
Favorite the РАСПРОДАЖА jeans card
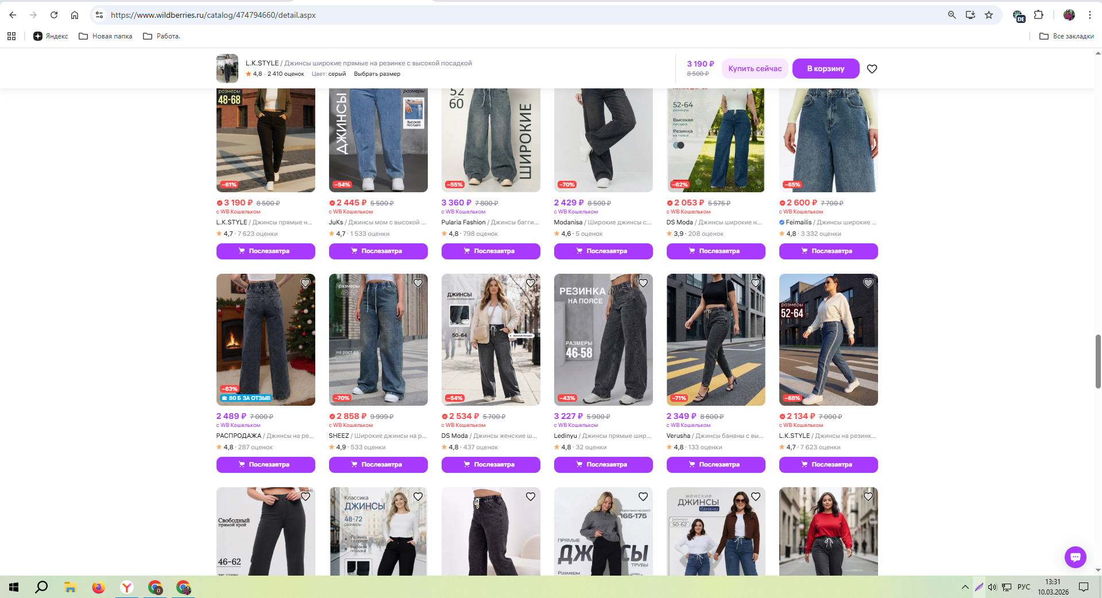306,283
